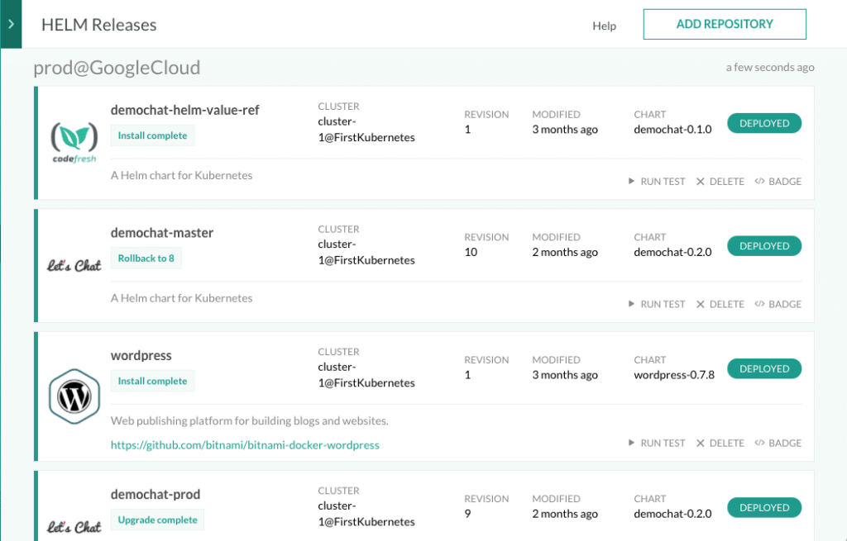Click DEPLOYED status on the wordpress release
Image resolution: width=847 pixels, height=541 pixels.
click(763, 368)
